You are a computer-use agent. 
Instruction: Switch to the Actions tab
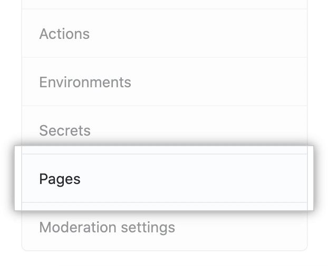tap(64, 34)
